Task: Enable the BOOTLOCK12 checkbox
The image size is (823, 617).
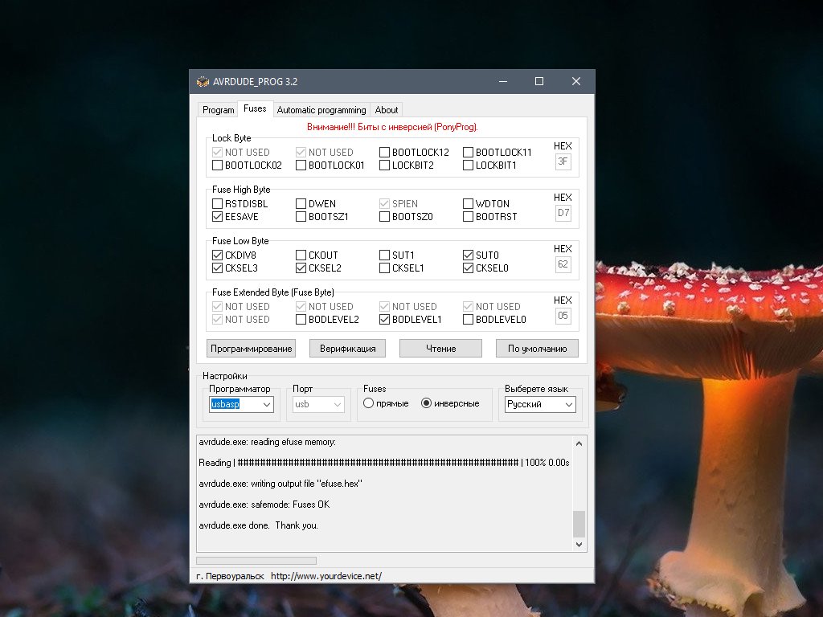Action: [x=385, y=153]
